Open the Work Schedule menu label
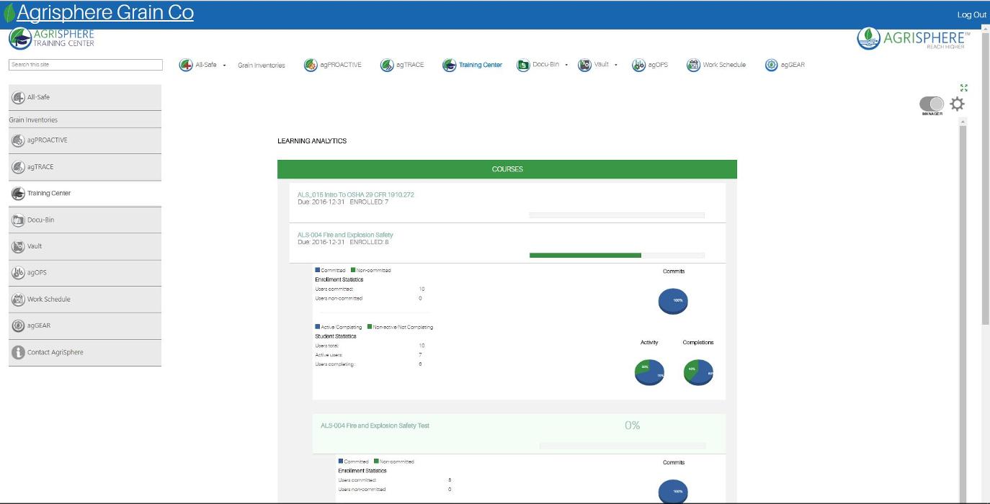990x504 pixels. (724, 65)
